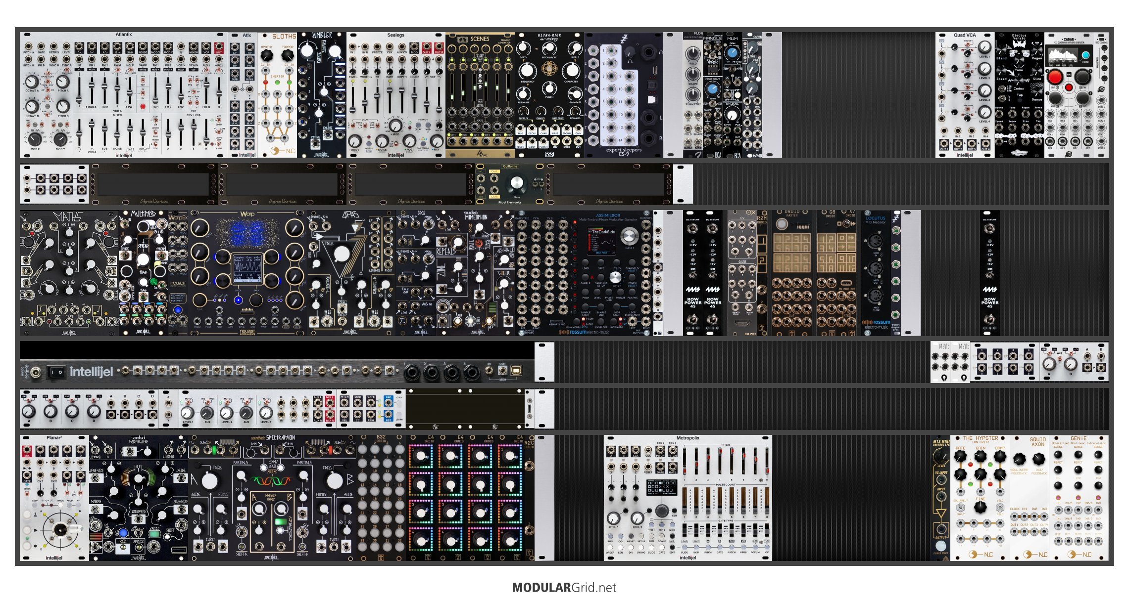Click Zadar's cyan Channel button

[x=1086, y=55]
